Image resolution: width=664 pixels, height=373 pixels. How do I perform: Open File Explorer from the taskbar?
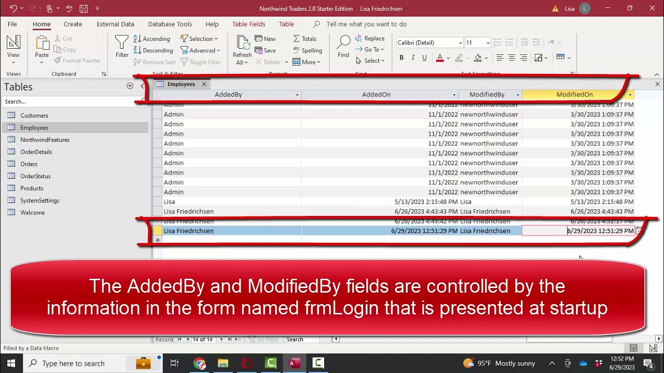pos(223,363)
